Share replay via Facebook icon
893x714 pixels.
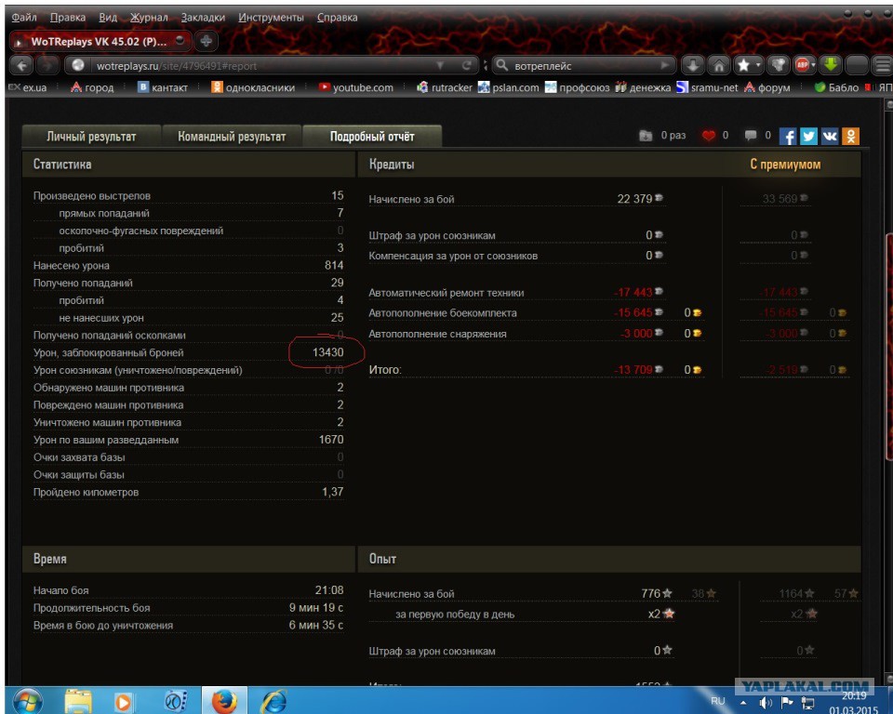(787, 136)
